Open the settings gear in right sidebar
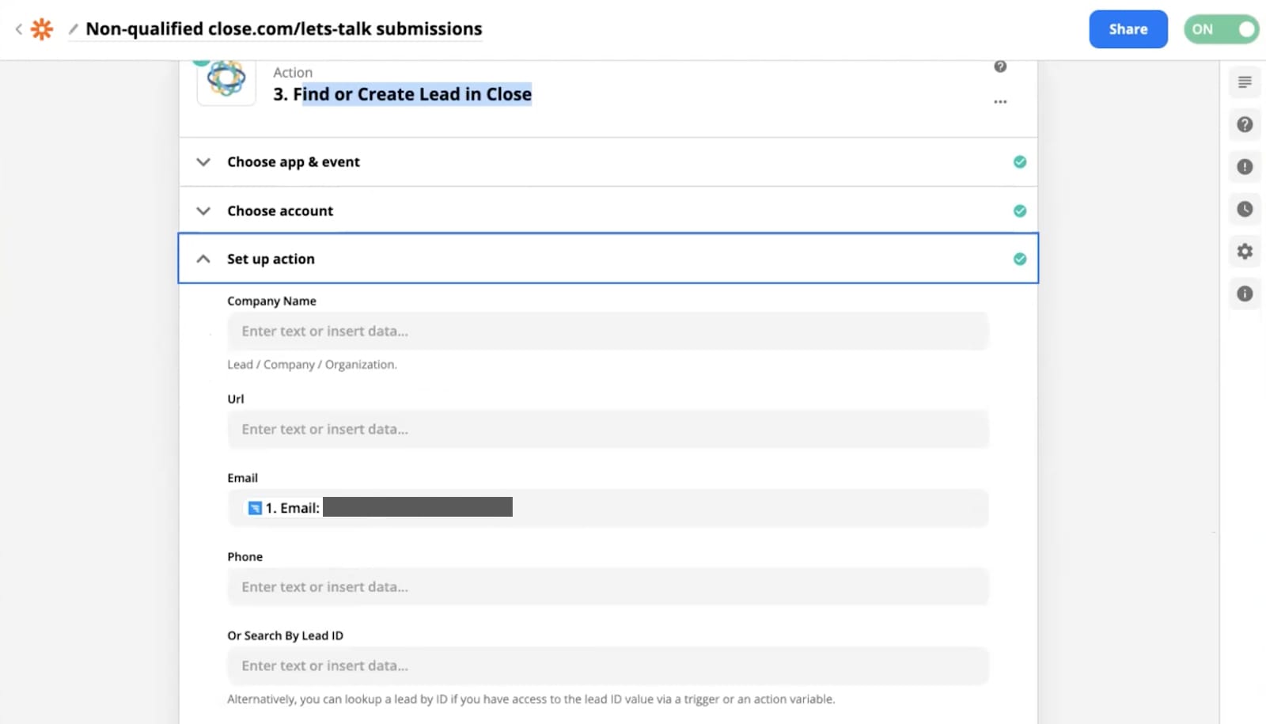 (x=1245, y=252)
